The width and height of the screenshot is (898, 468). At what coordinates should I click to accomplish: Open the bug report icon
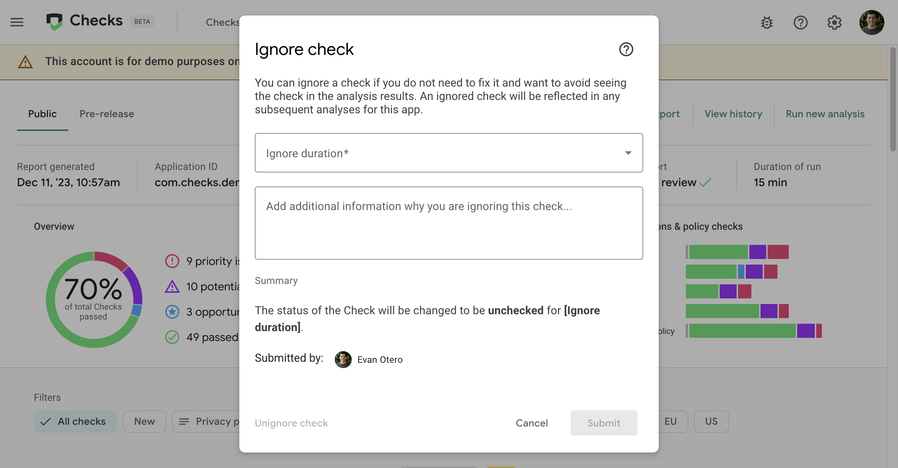click(767, 23)
